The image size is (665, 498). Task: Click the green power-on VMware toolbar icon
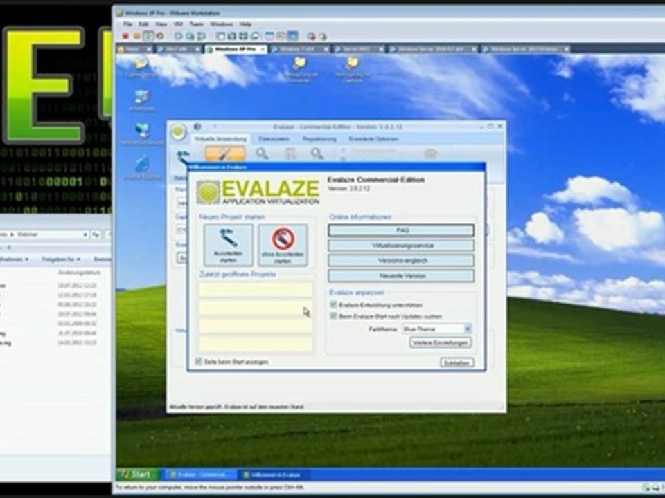pyautogui.click(x=148, y=36)
